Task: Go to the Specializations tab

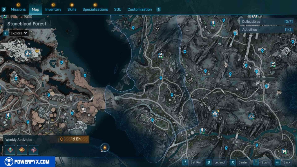Action: (x=95, y=10)
